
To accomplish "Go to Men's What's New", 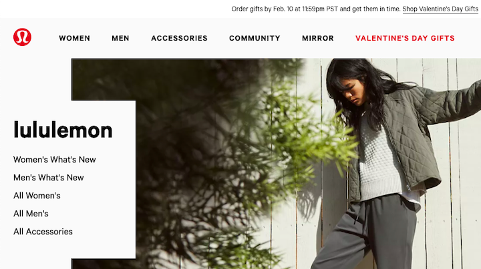I will [x=49, y=178].
